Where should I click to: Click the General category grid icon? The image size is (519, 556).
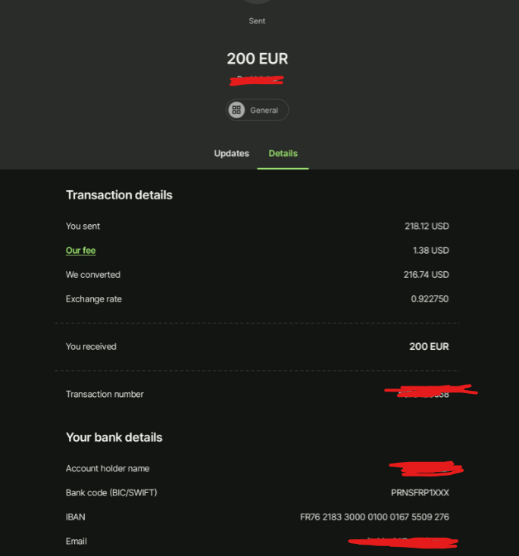tap(236, 110)
